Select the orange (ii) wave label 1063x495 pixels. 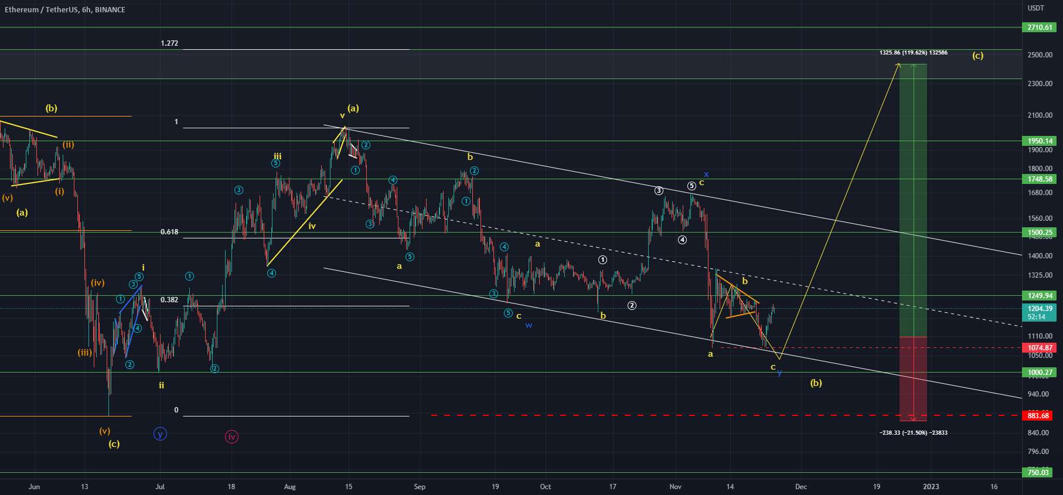pos(69,145)
